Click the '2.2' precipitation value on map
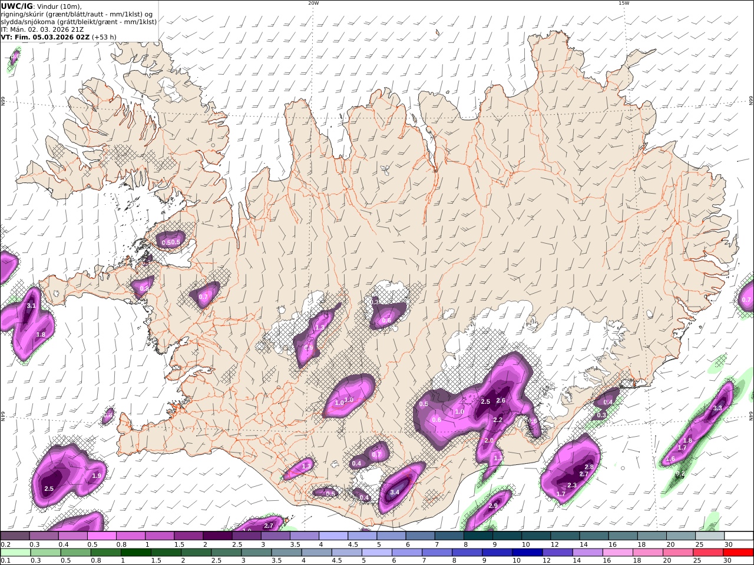 coord(497,420)
